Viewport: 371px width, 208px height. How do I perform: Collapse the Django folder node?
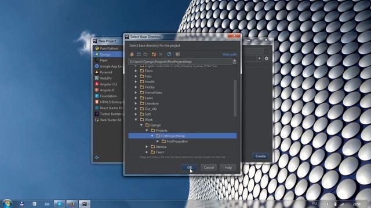141,125
